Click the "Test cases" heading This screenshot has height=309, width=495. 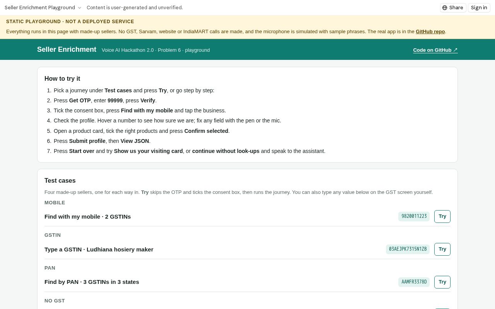pos(60,180)
